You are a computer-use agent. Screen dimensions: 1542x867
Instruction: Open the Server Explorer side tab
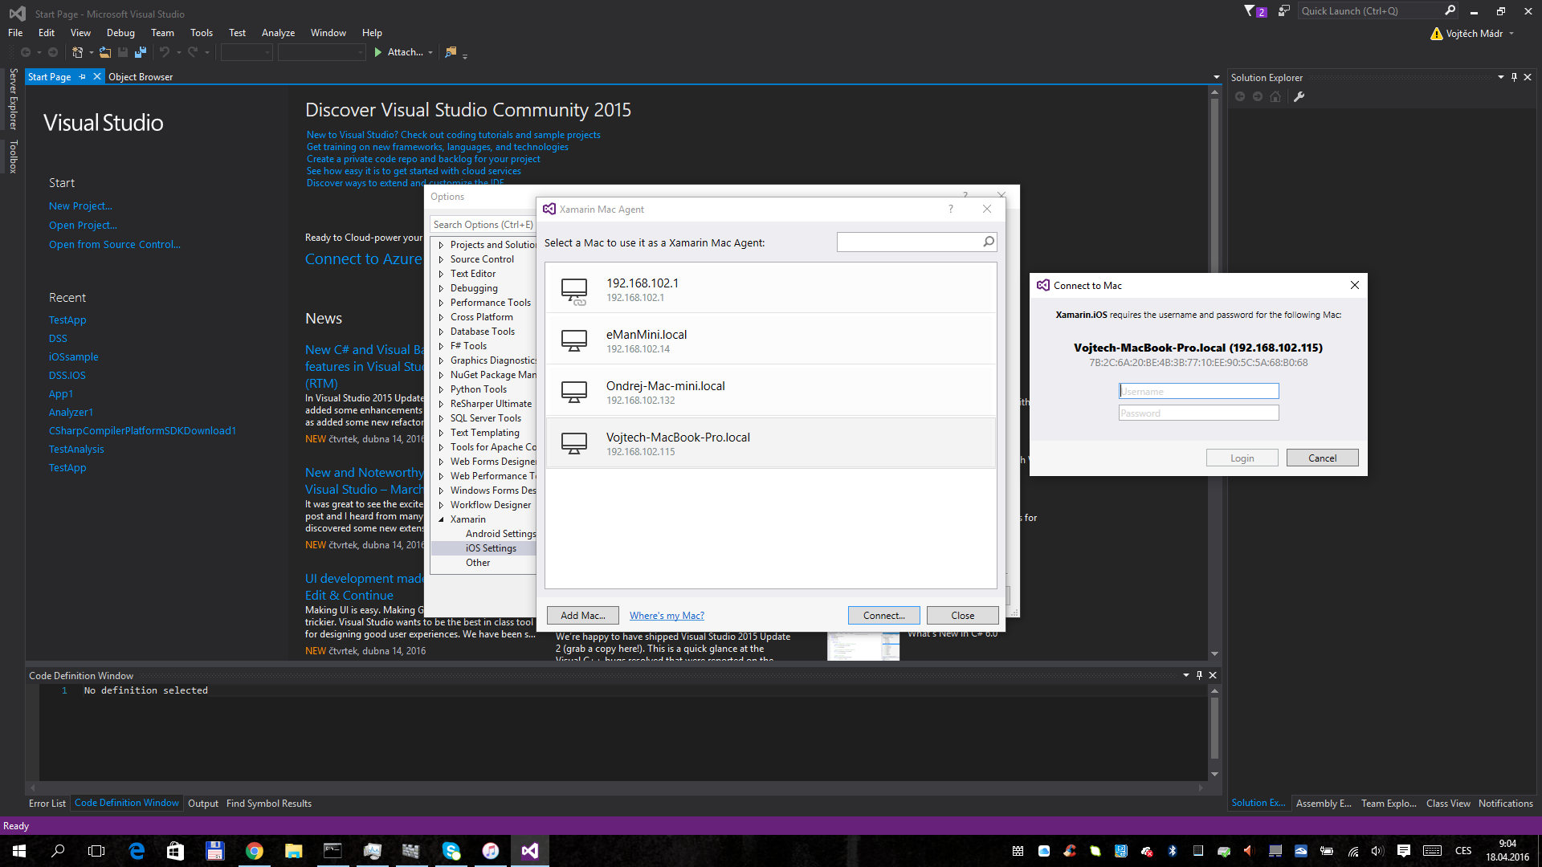(13, 99)
